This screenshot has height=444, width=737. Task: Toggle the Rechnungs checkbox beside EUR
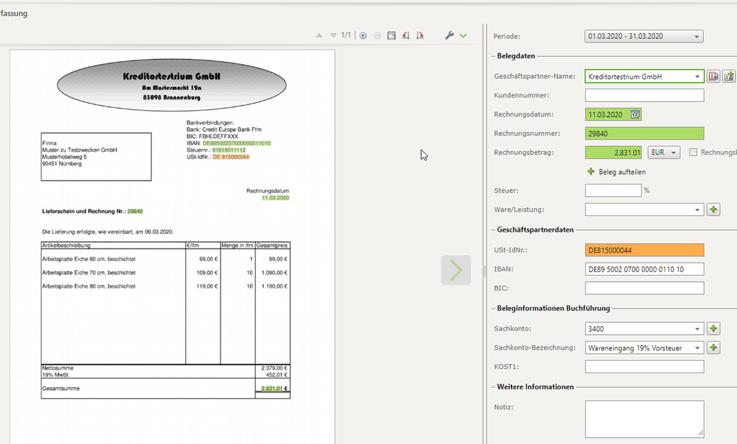click(x=693, y=153)
